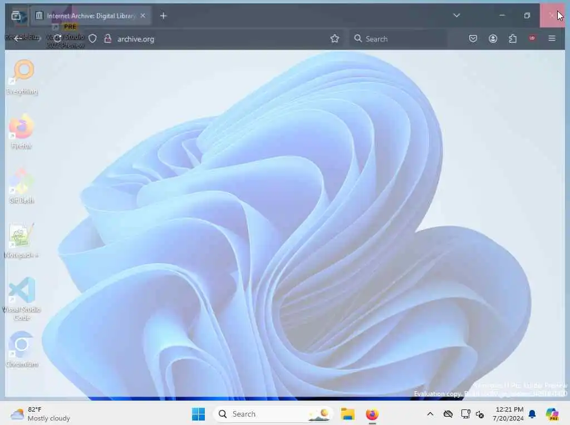The width and height of the screenshot is (570, 425).
Task: Open tracking protection shield info
Action: point(93,38)
